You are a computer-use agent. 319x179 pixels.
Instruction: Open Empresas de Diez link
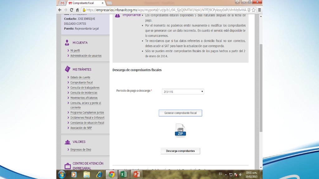point(81,149)
